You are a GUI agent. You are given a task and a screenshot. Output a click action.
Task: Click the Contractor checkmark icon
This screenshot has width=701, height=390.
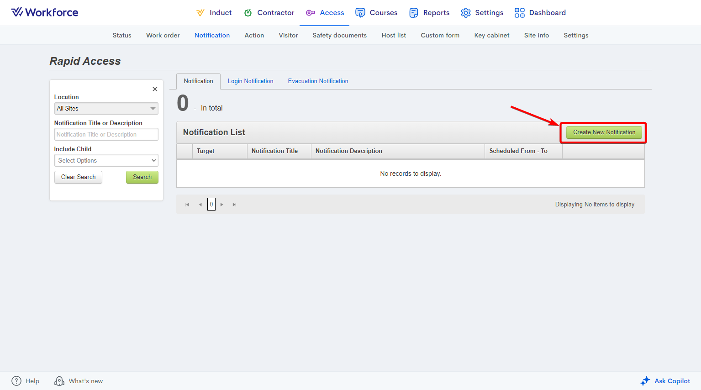(x=248, y=13)
